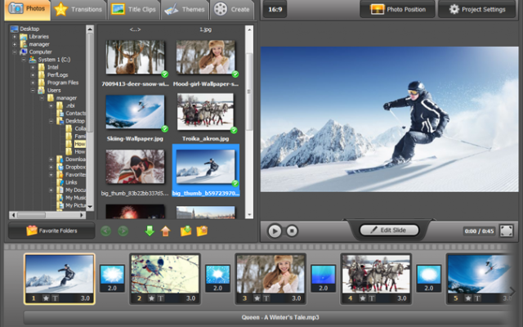Screen dimensions: 523x327
Task: Select slide 2 bird in timeline
Action: (165, 279)
